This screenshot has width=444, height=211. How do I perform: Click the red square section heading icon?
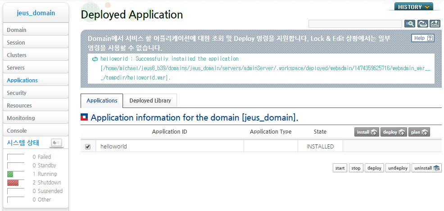pos(84,117)
